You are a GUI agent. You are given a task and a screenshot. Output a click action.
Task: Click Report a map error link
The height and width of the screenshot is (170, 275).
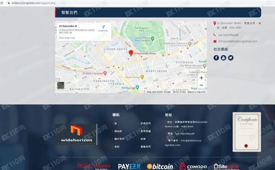pos(197,92)
